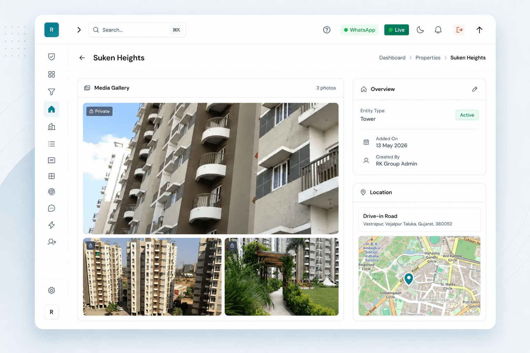Edit Overview with the pencil icon
This screenshot has width=530, height=353.
[475, 89]
